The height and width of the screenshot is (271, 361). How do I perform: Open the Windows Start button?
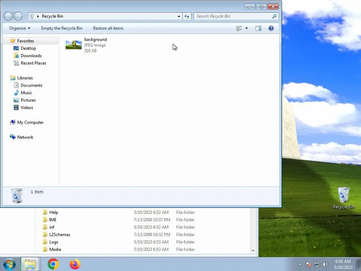point(10,264)
